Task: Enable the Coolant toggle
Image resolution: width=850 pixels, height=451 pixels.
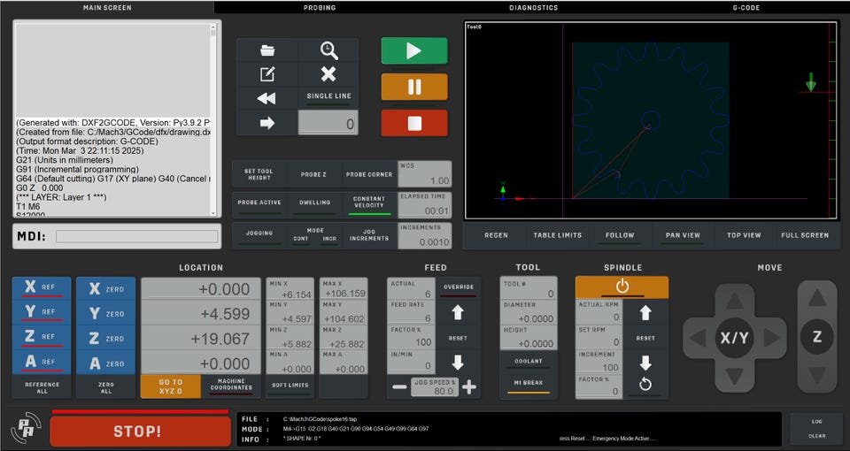Action: [528, 363]
